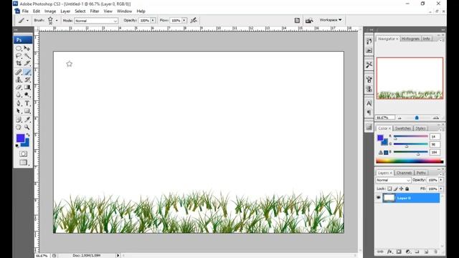459x258 pixels.
Task: Add layer style fx icon
Action: [x=389, y=252]
